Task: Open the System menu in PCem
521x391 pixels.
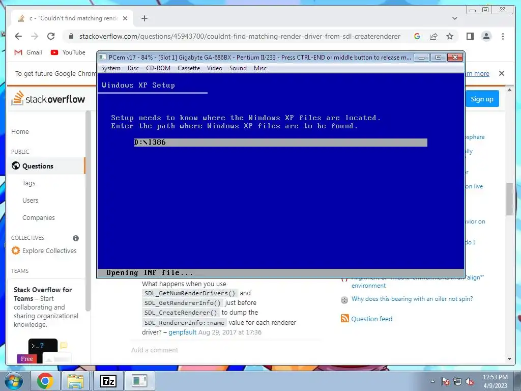Action: pos(110,68)
